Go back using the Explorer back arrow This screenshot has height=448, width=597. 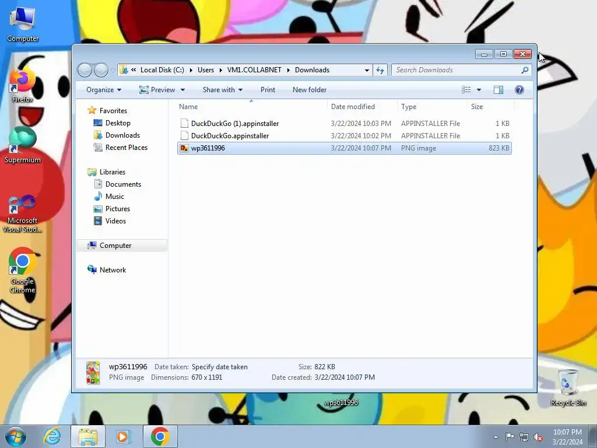pyautogui.click(x=85, y=70)
